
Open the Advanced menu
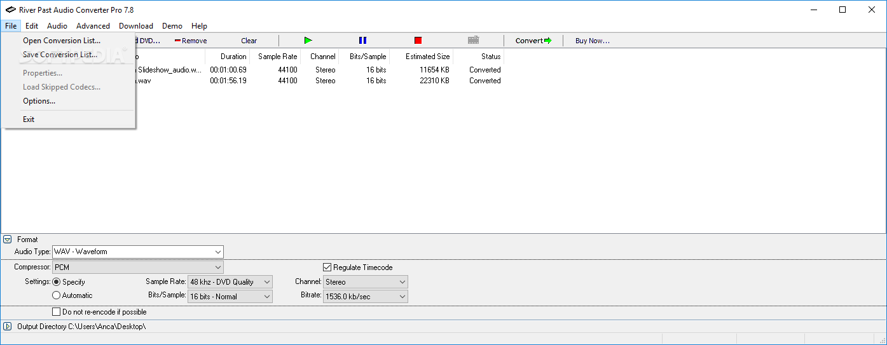[93, 26]
